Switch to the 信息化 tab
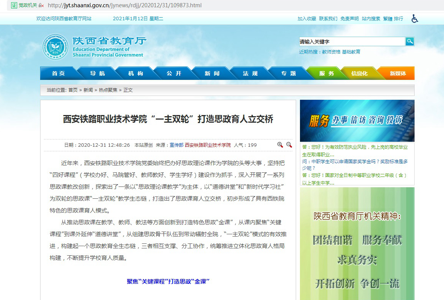The width and height of the screenshot is (444, 300). pyautogui.click(x=360, y=73)
